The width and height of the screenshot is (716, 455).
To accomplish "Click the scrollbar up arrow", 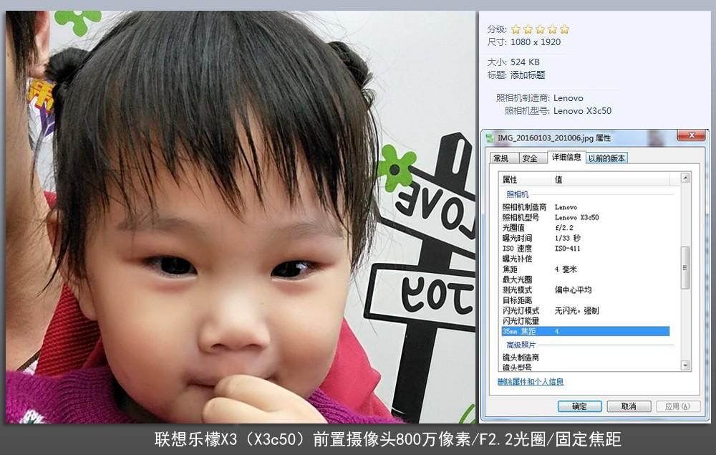I will tap(684, 179).
